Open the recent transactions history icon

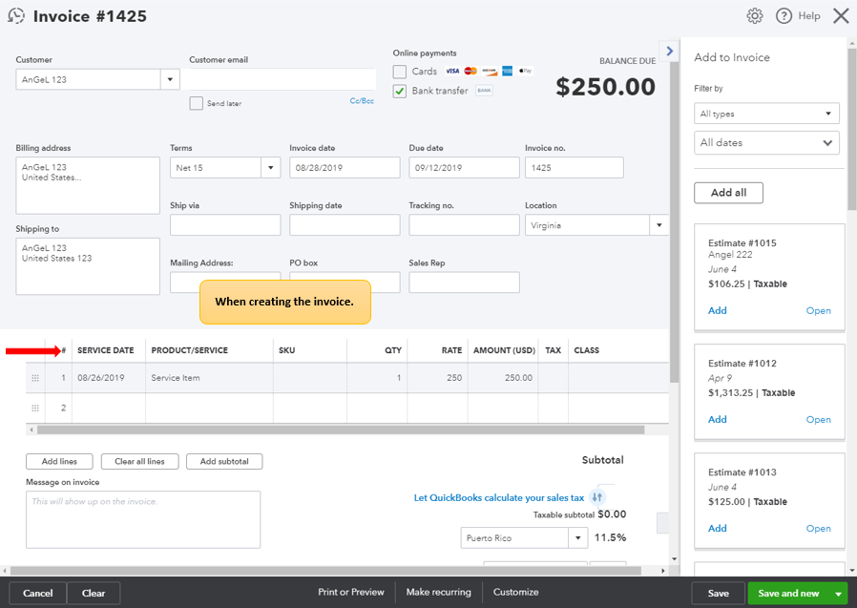click(x=16, y=16)
